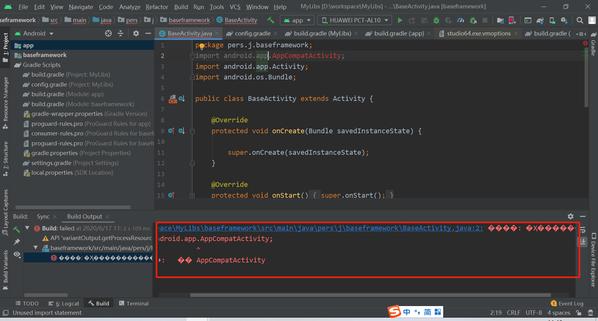This screenshot has height=321, width=598.
Task: Switch to the Build Output tab
Action: tap(84, 216)
